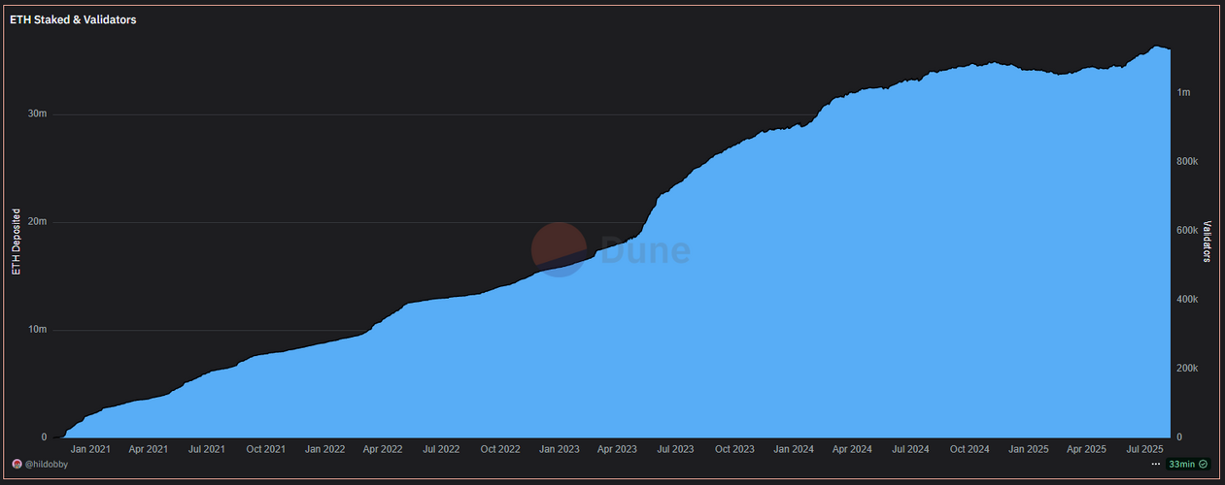Select the ETH Deposited axis label

(x=16, y=242)
